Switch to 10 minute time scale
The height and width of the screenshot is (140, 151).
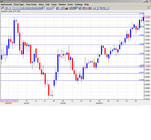pyautogui.click(x=22, y=8)
